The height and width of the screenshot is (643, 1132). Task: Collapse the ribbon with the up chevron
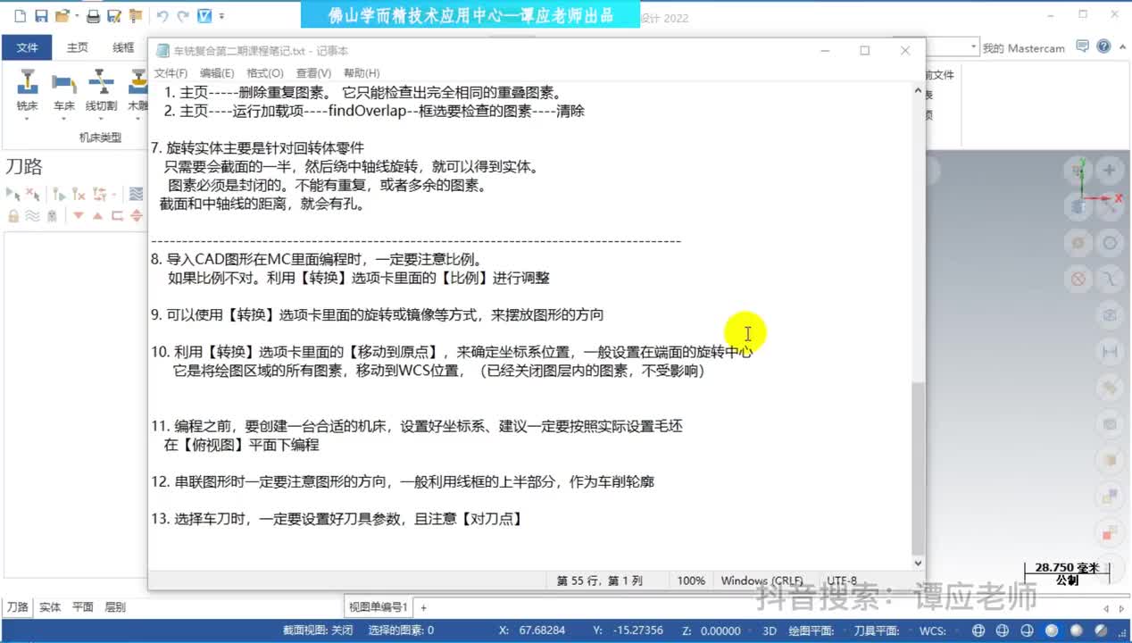coord(1122,47)
